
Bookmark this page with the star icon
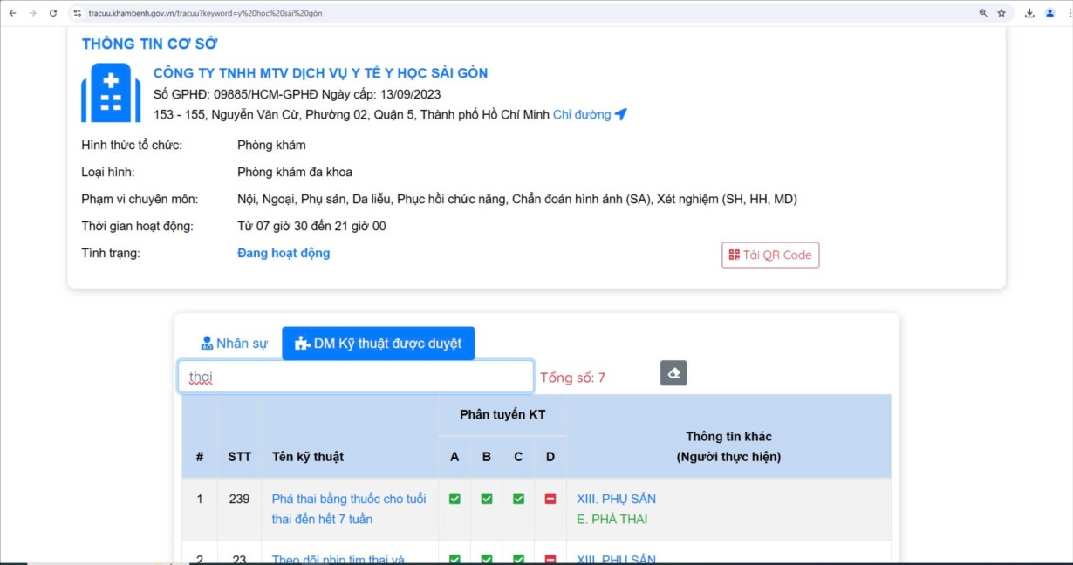[1001, 13]
